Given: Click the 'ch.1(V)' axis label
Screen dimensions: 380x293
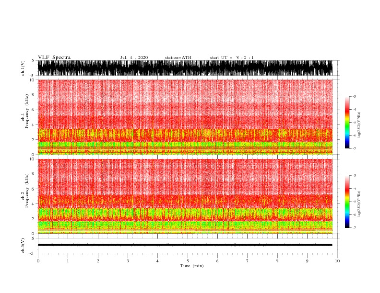Looking at the screenshot, I should click(x=23, y=68).
